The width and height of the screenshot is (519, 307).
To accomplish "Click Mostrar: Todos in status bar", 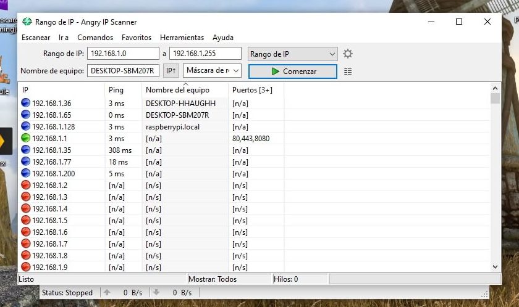I will (213, 279).
